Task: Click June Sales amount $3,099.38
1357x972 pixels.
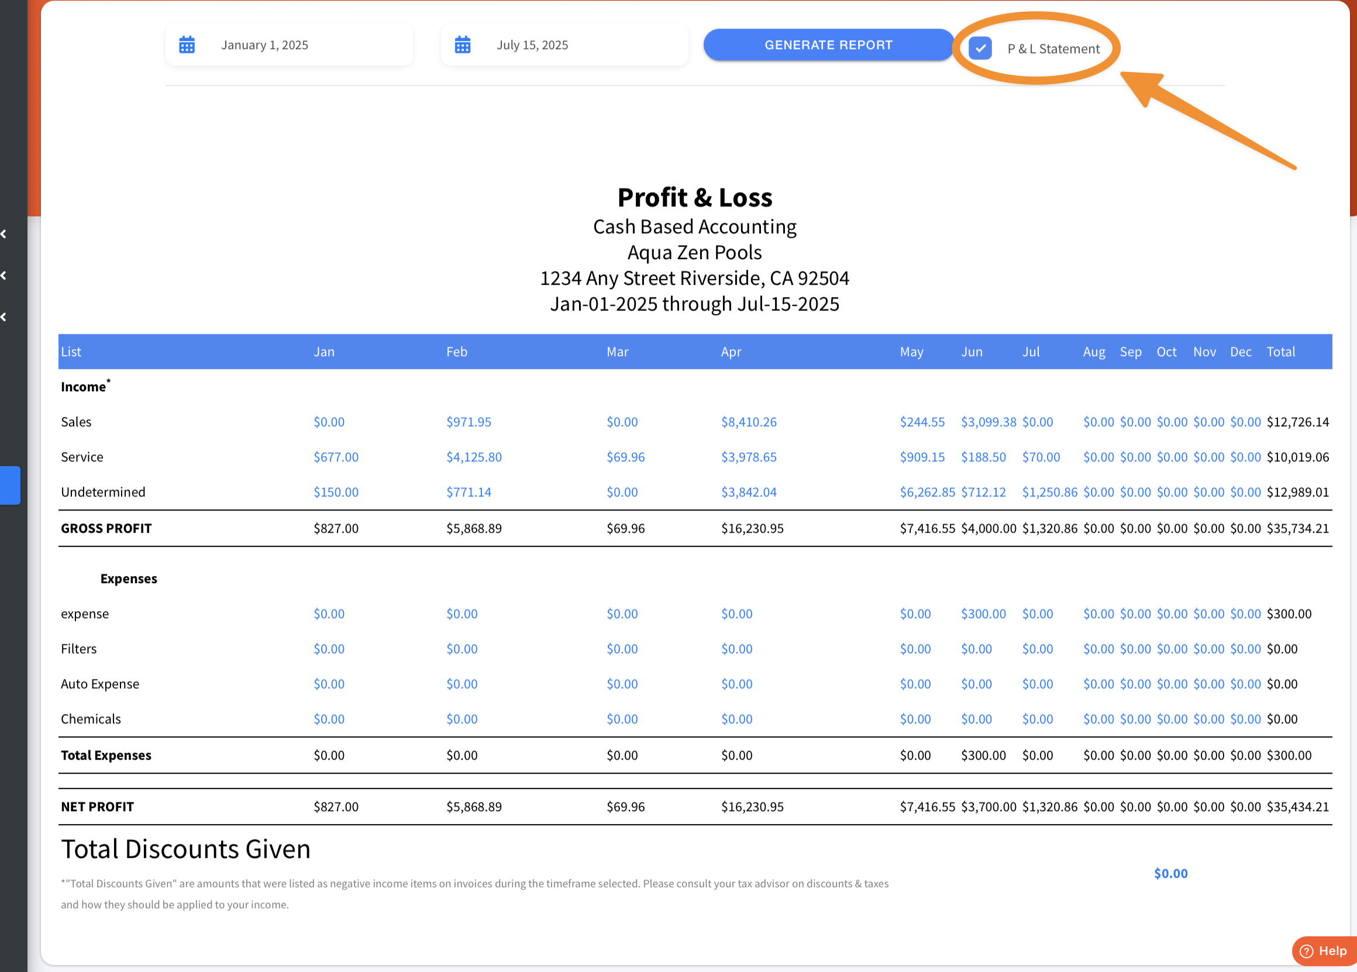Action: pos(988,422)
